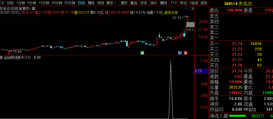Click the 买一 bid price 21.74
Screen dimensions: 273x119
click(237, 44)
